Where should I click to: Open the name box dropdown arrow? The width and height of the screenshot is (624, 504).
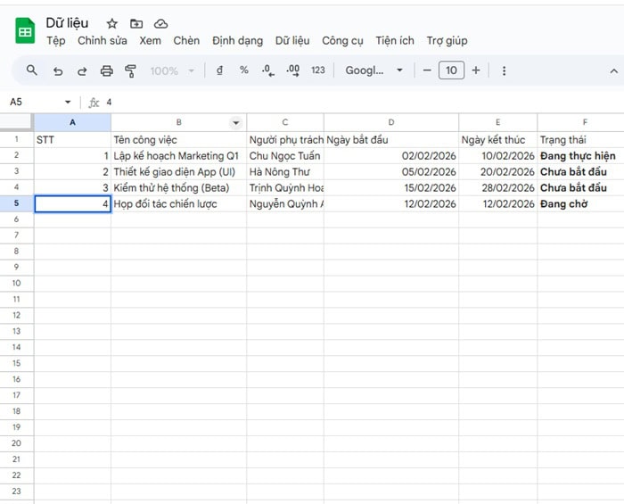coord(68,102)
